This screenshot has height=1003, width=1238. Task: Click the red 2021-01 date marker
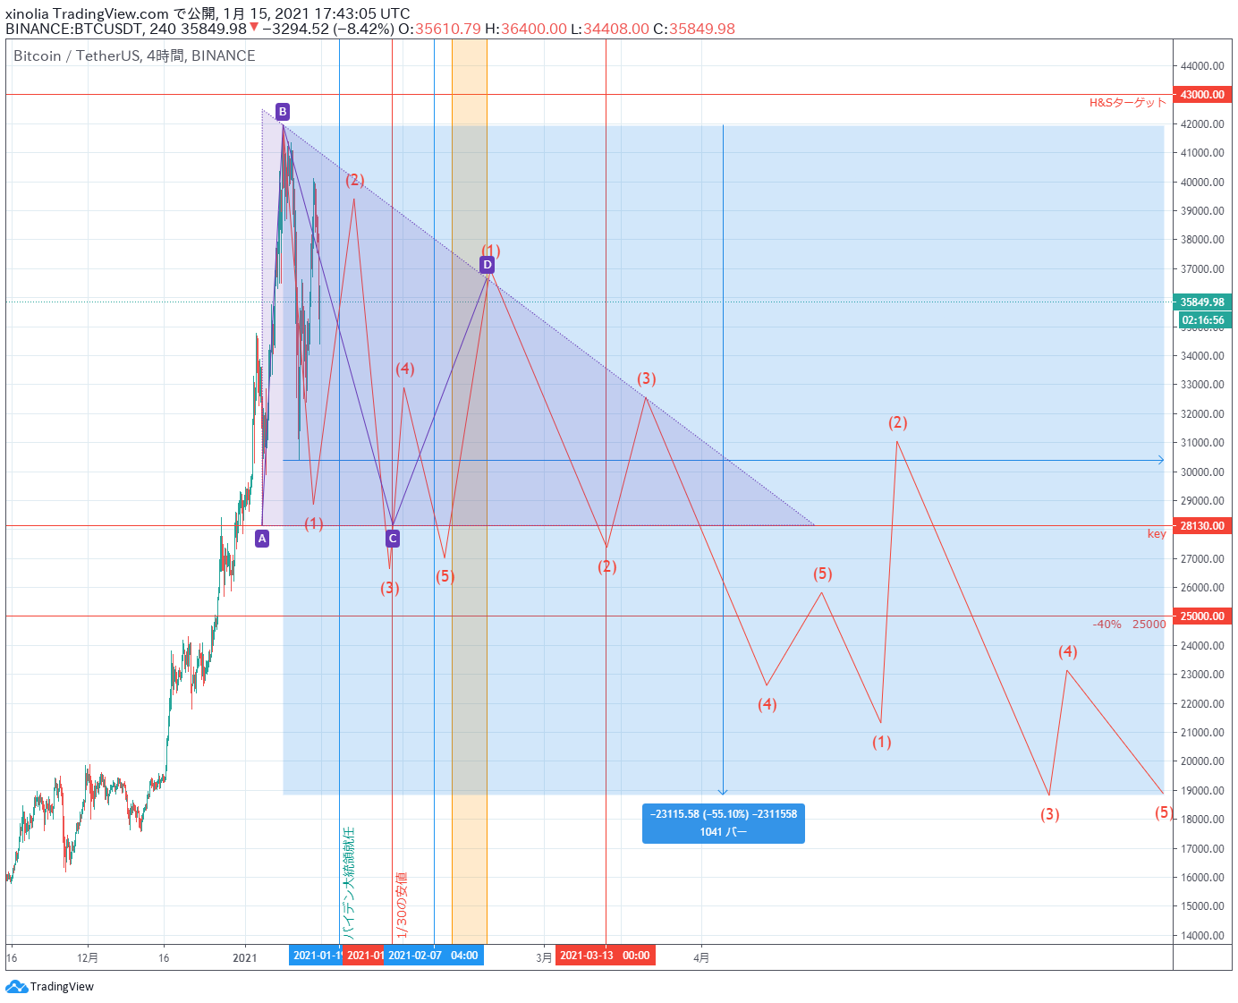click(365, 956)
